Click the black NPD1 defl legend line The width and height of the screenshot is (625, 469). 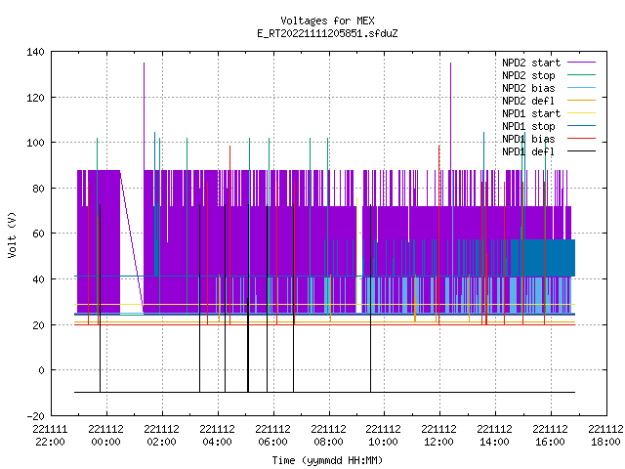click(x=581, y=151)
